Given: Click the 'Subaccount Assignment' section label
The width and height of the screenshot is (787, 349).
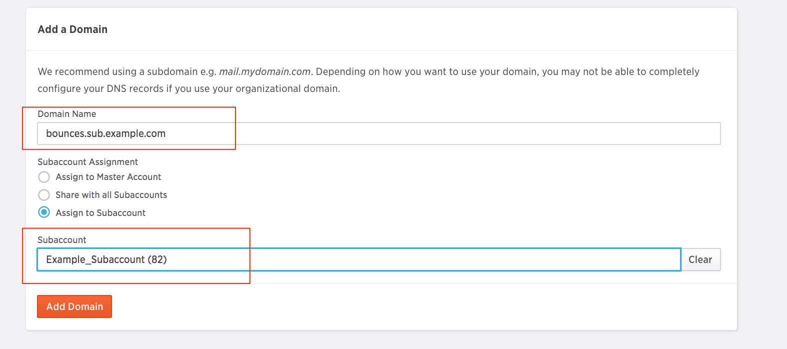Looking at the screenshot, I should (87, 162).
